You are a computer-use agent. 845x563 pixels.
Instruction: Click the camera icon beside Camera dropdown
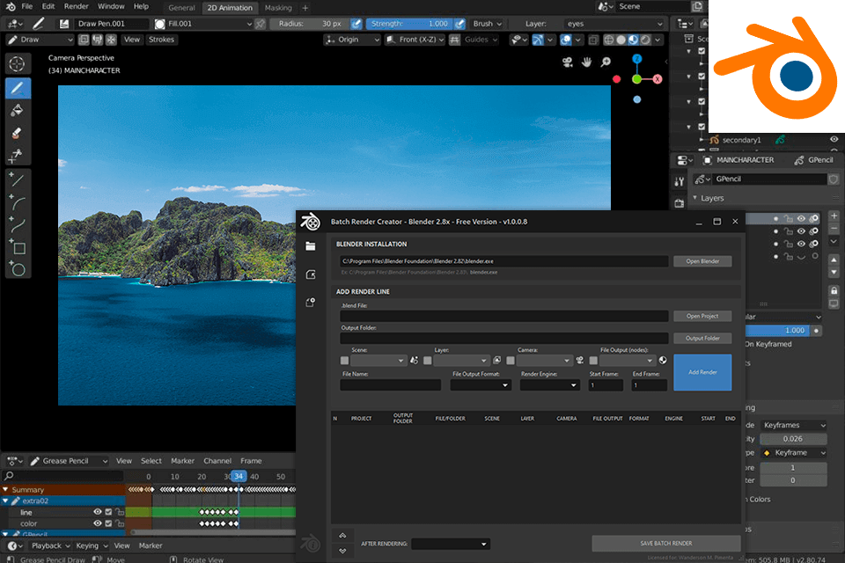(580, 361)
